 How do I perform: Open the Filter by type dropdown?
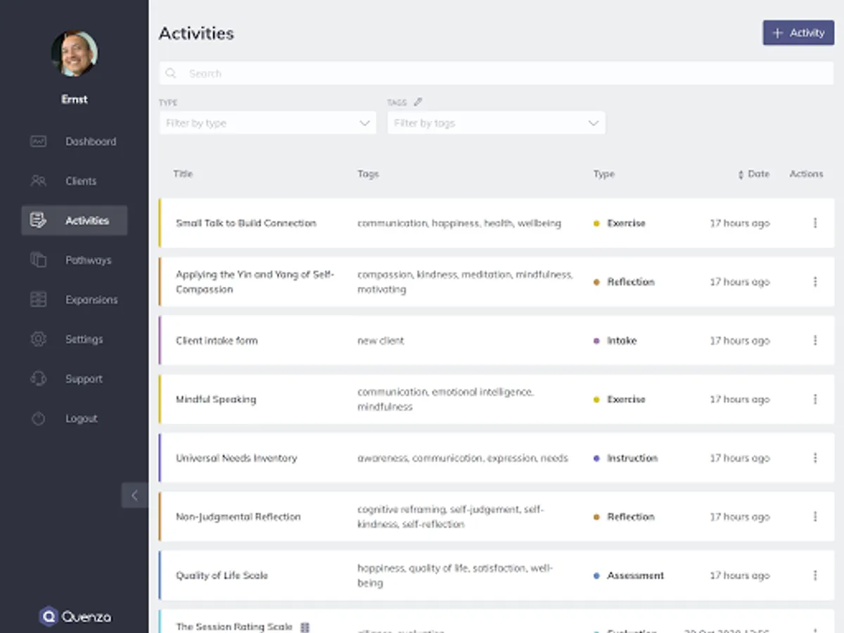tap(268, 123)
